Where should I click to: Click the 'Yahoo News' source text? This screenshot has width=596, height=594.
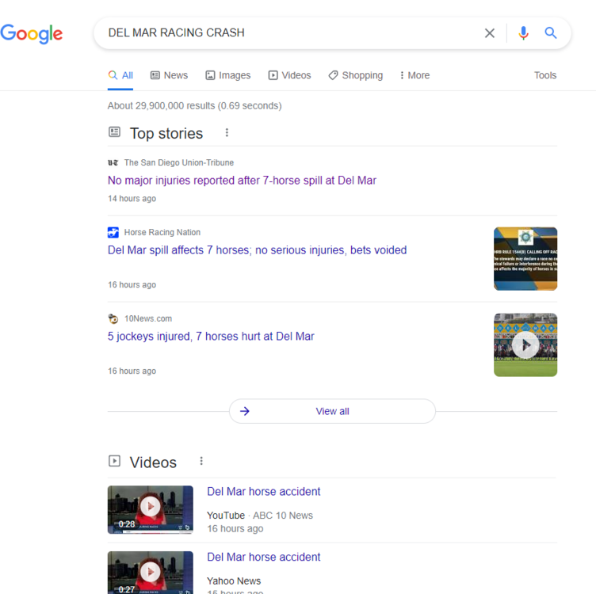234,581
